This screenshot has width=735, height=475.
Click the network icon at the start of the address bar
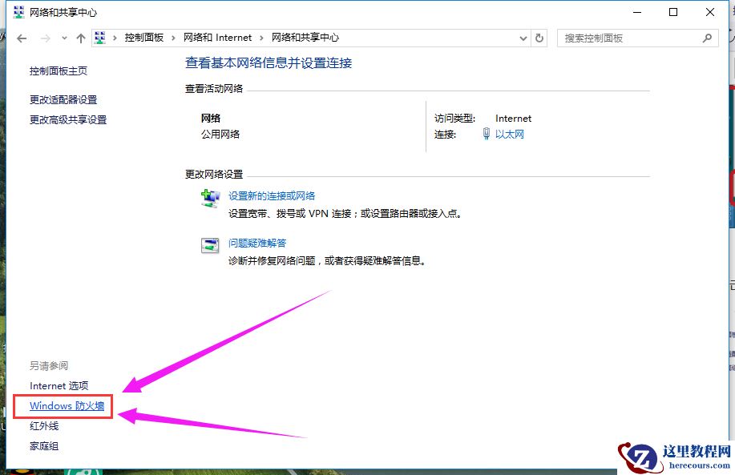[x=99, y=37]
